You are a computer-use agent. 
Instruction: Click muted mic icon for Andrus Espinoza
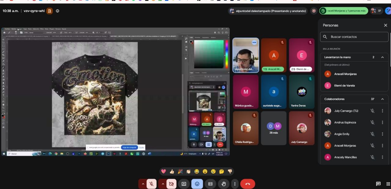tap(372, 122)
